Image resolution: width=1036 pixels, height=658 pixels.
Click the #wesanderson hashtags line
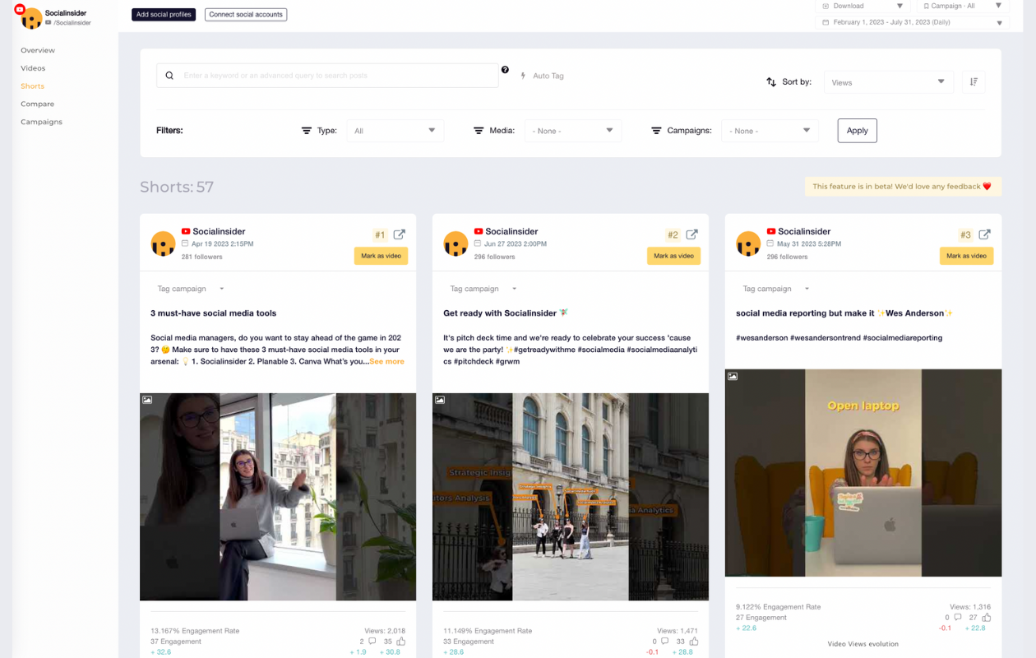click(x=839, y=338)
